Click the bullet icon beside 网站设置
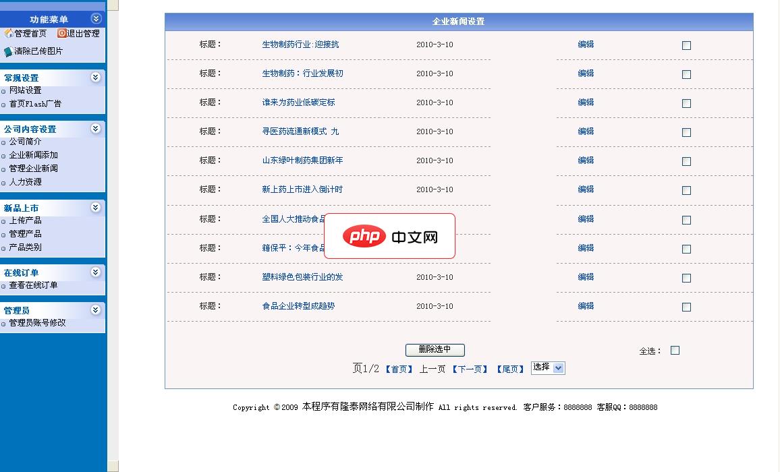The width and height of the screenshot is (780, 472). pos(3,91)
